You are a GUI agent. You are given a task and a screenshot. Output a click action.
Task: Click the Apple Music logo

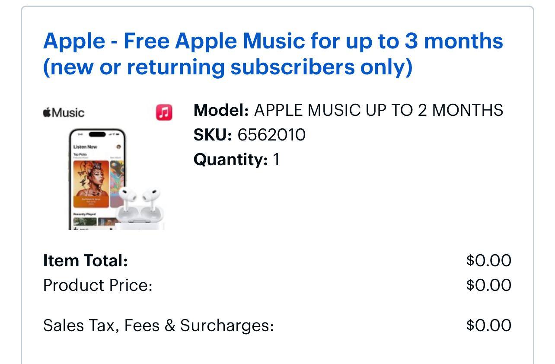pos(64,113)
